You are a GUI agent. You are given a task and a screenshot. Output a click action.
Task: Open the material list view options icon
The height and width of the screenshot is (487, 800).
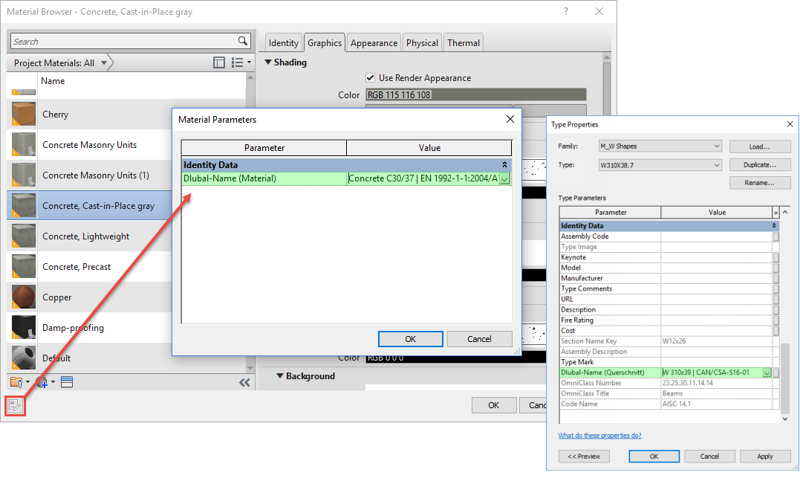coord(241,62)
